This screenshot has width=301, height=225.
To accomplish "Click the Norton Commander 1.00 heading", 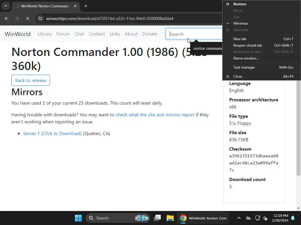I will pos(109,59).
